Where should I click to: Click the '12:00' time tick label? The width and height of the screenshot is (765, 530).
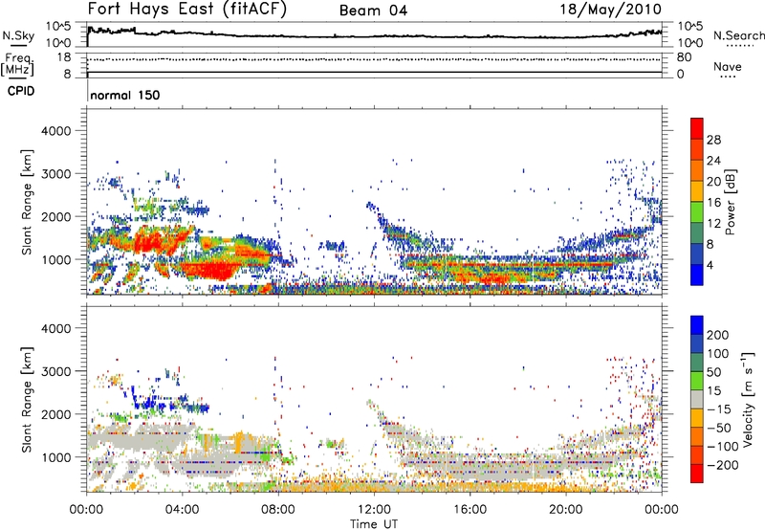374,510
